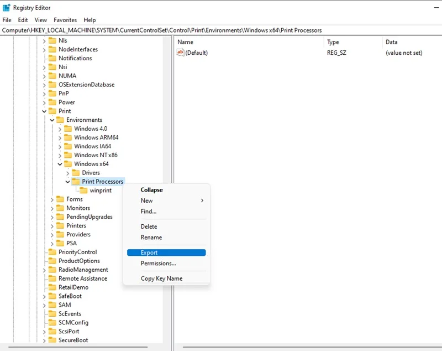Click the Monitors folder icon

click(x=60, y=208)
